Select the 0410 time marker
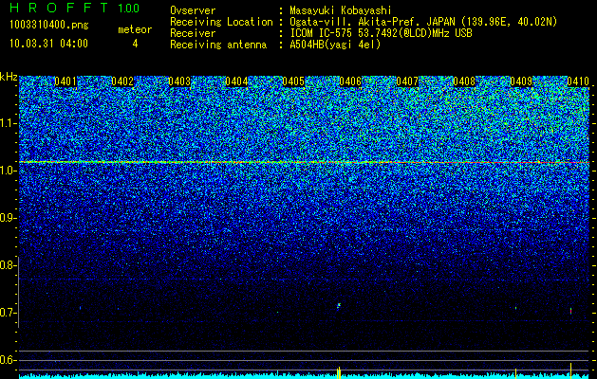The height and width of the screenshot is (379, 597). point(578,81)
